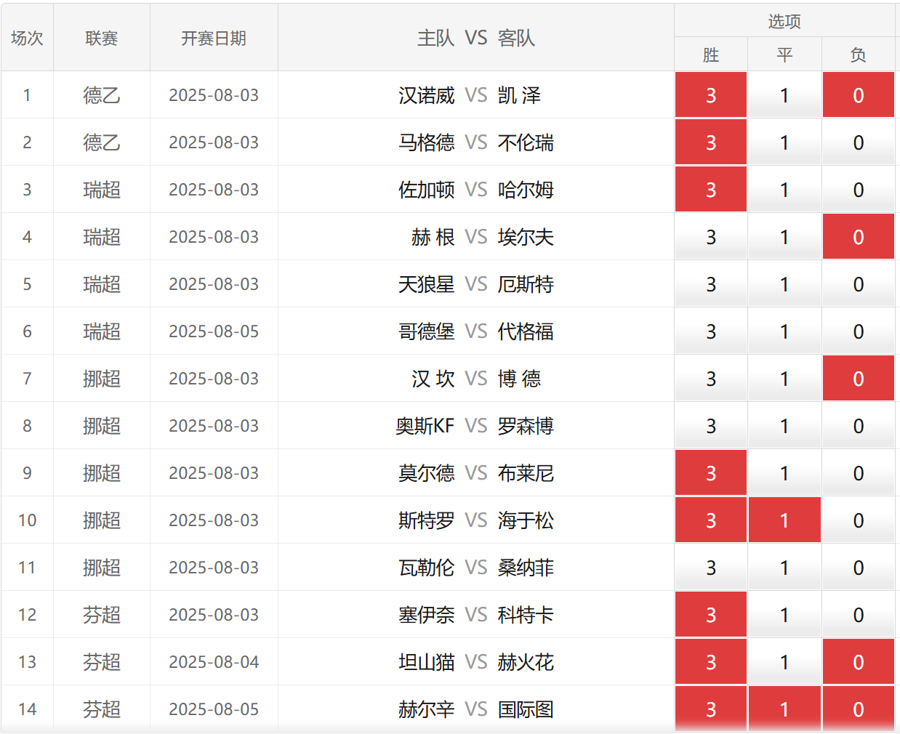Click match text 赫尔辛 VS 国际图

(476, 709)
